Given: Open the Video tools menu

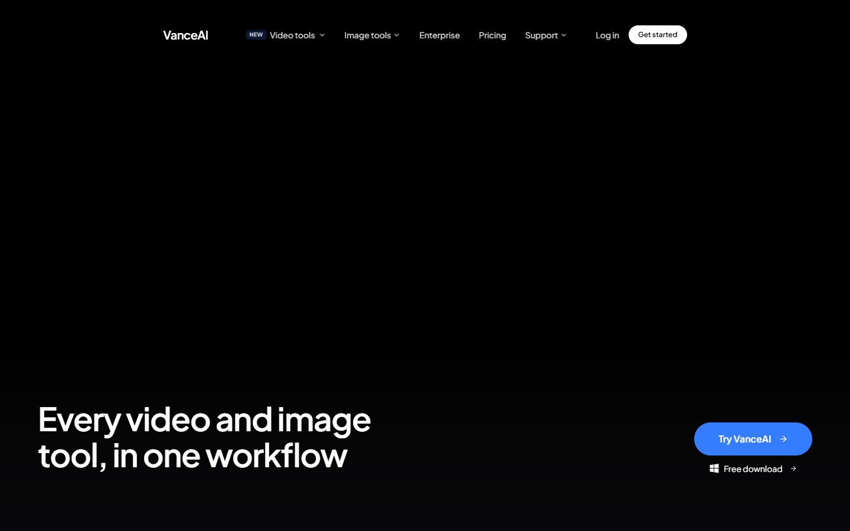Looking at the screenshot, I should click(x=292, y=35).
